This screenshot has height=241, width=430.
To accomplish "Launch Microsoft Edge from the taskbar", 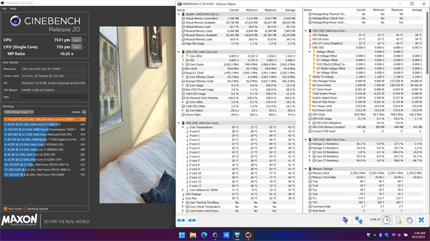I will [204, 235].
